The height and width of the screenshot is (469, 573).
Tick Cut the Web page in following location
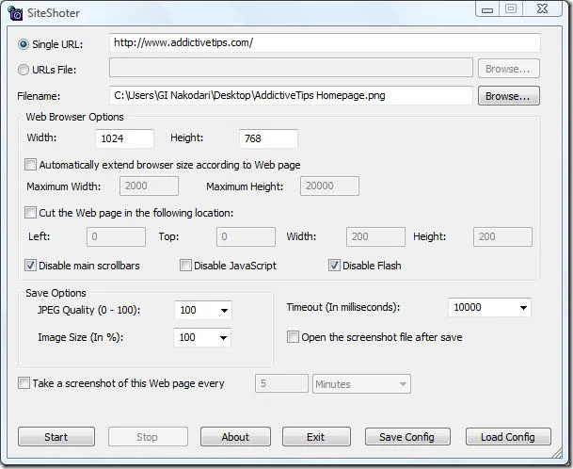coord(30,213)
